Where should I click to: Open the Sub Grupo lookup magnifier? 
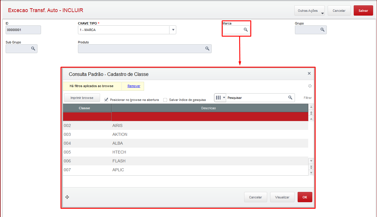(33, 49)
